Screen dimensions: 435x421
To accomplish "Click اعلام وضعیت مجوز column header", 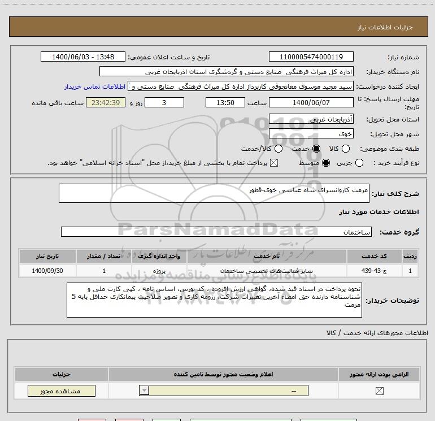I will [x=223, y=374].
